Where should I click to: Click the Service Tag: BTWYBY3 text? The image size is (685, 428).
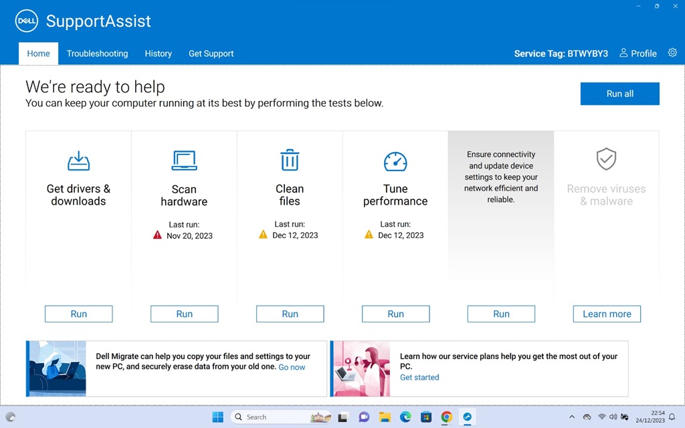pos(561,53)
